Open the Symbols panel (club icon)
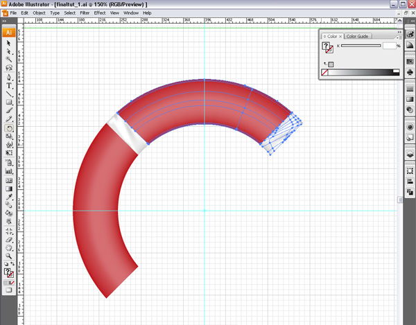The height and width of the screenshot is (325, 416). (x=410, y=72)
